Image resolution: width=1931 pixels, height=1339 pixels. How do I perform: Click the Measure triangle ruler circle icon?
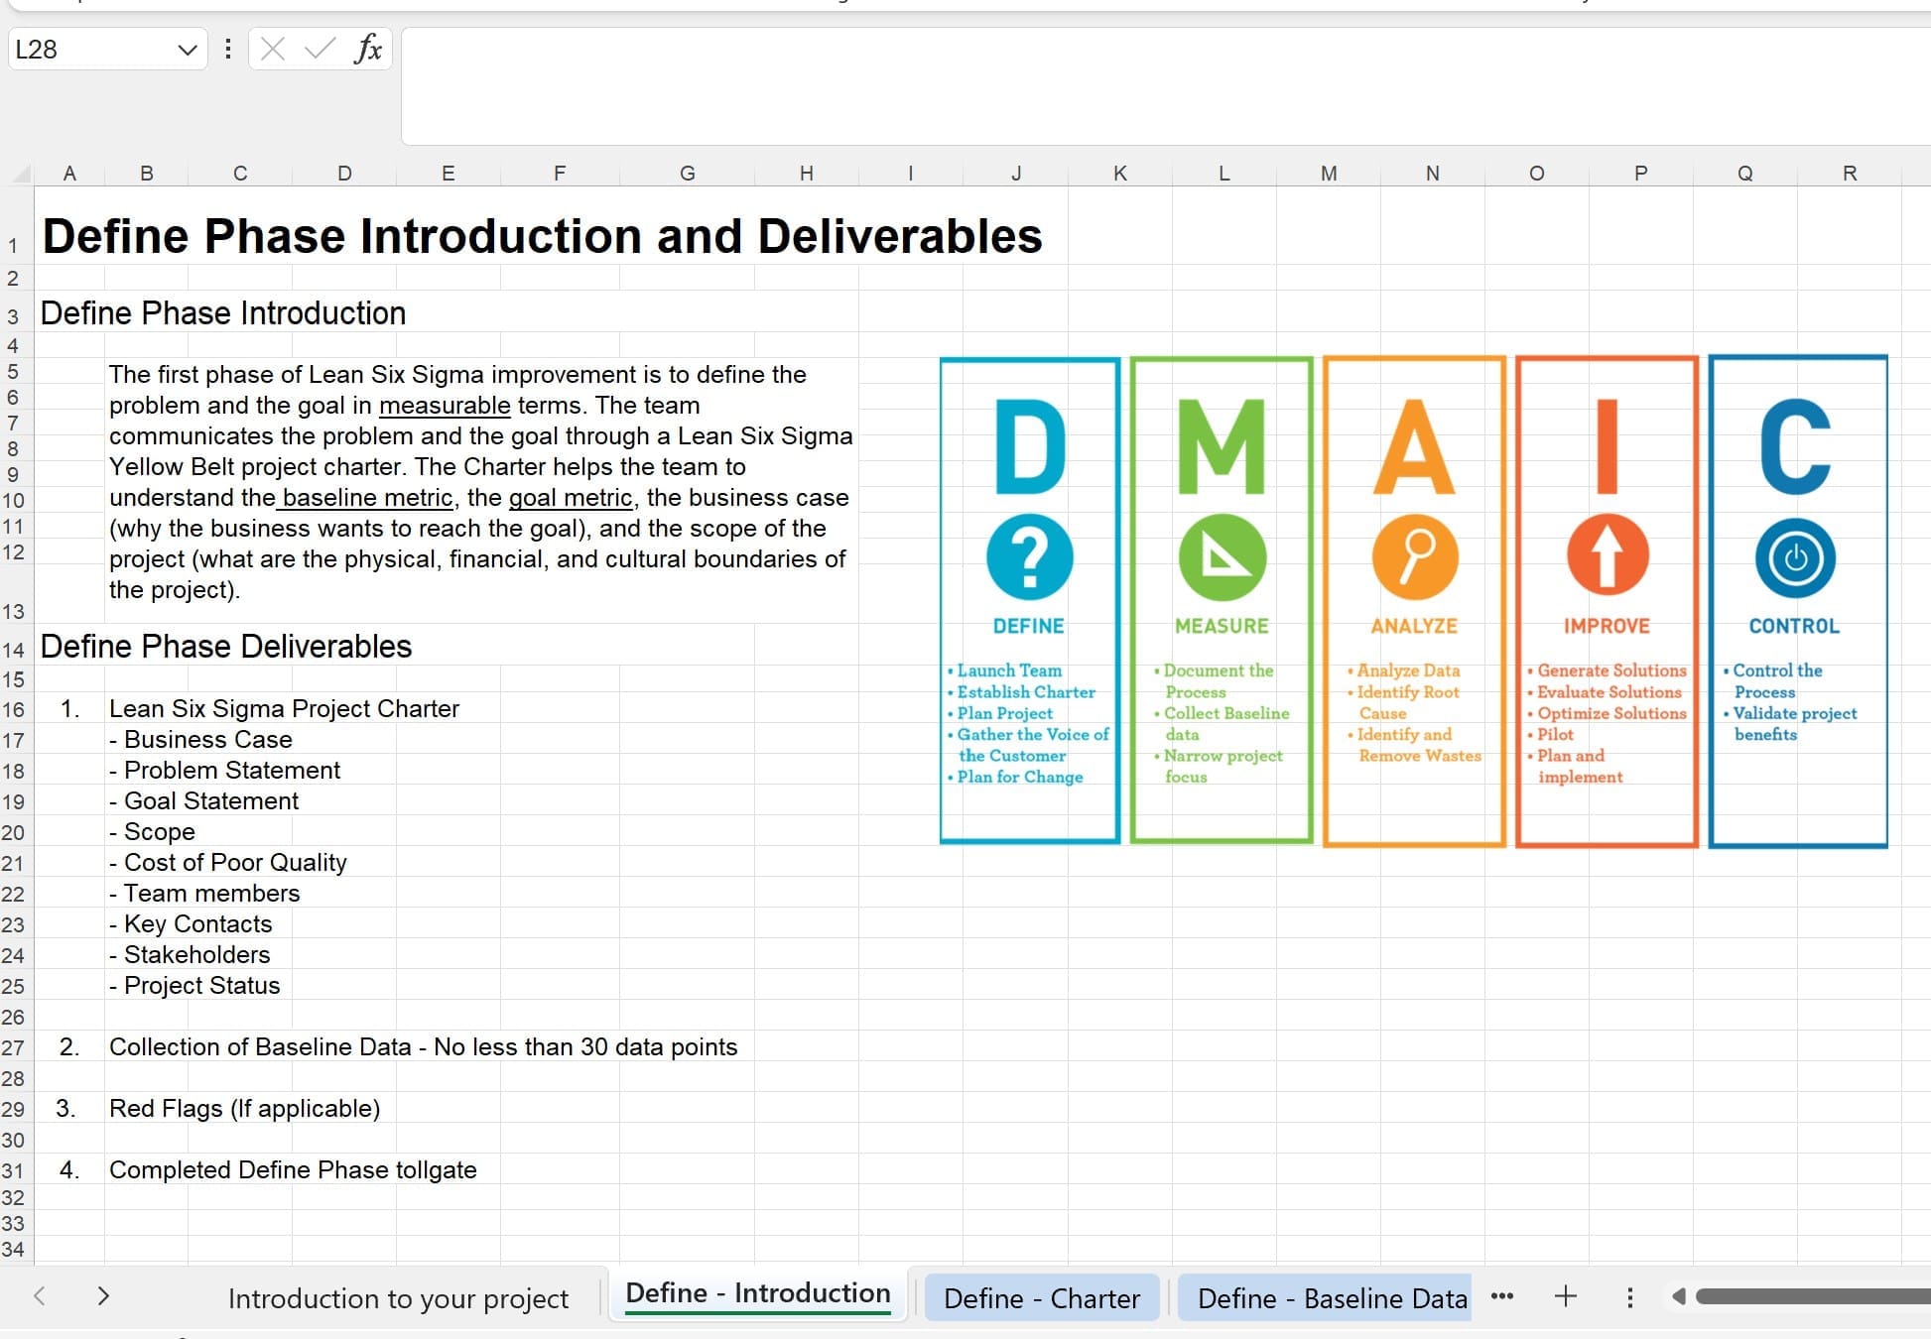1222,556
